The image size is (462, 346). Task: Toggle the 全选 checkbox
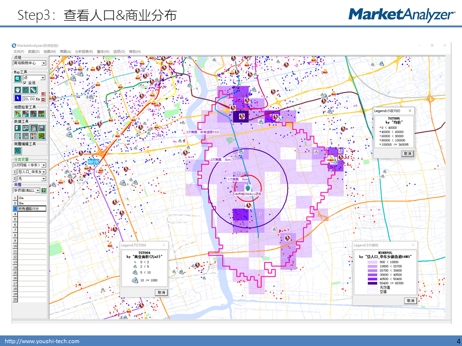[x=25, y=83]
